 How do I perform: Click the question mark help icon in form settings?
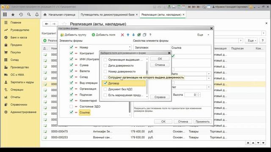150,35
